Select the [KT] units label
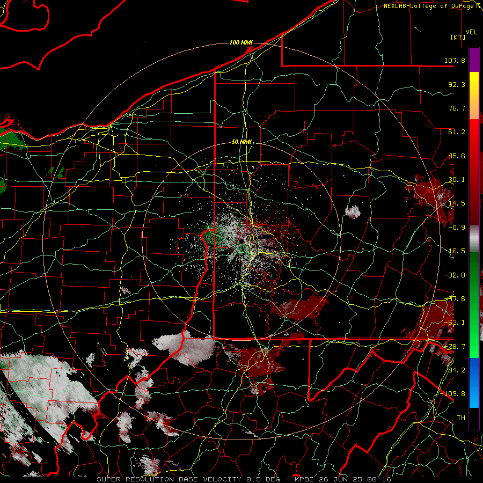 458,37
